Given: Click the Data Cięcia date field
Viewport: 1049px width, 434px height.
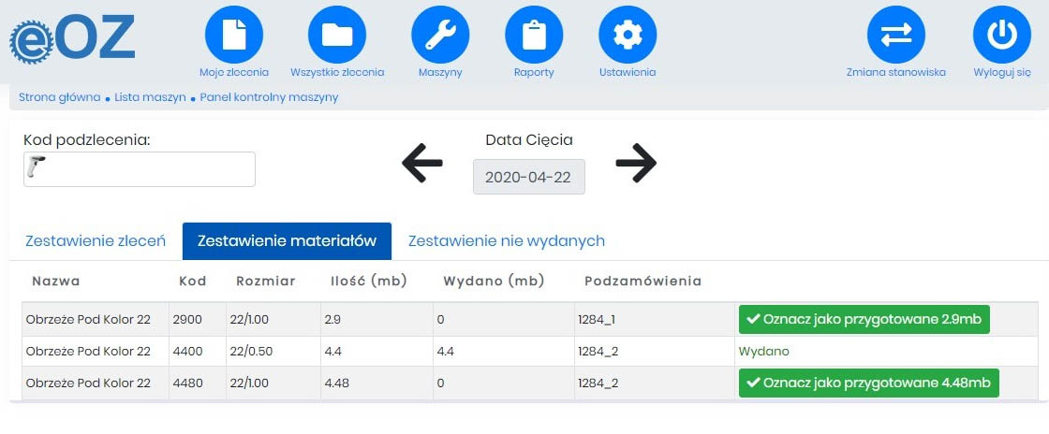Looking at the screenshot, I should point(529,177).
